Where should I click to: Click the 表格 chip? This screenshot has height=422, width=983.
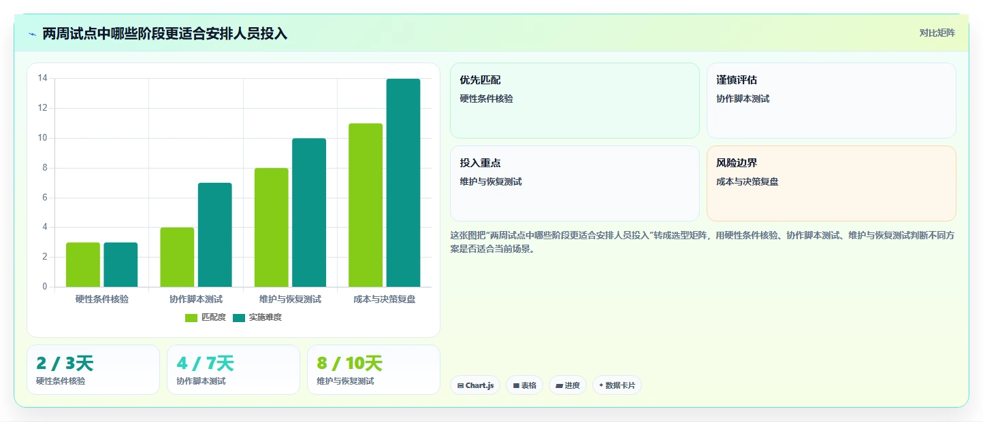pyautogui.click(x=524, y=385)
